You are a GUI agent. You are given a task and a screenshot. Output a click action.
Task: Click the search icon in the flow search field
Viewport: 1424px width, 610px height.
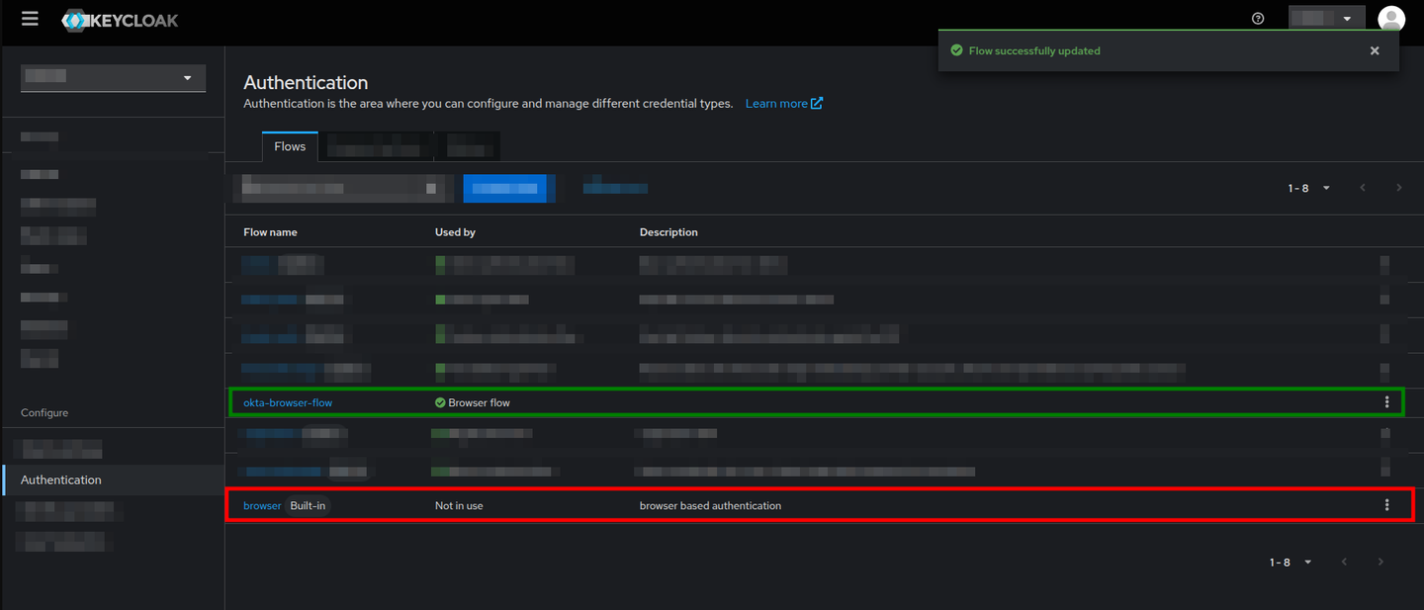[x=431, y=187]
